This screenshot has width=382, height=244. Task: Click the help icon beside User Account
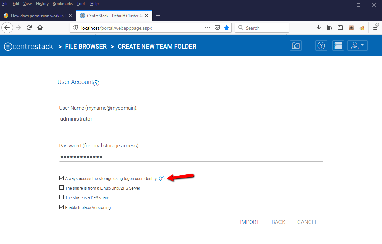click(96, 83)
